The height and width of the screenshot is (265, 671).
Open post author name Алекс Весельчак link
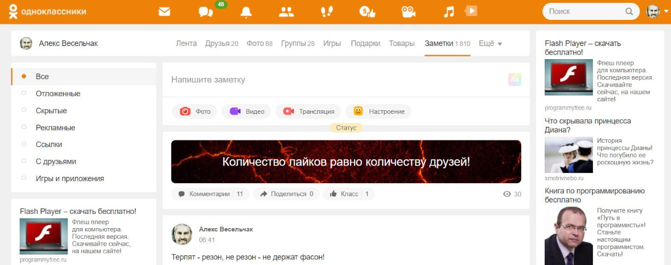[x=226, y=230]
